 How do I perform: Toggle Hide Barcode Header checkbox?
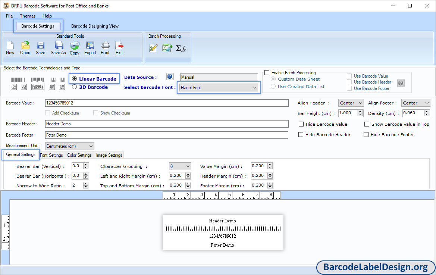(x=301, y=135)
